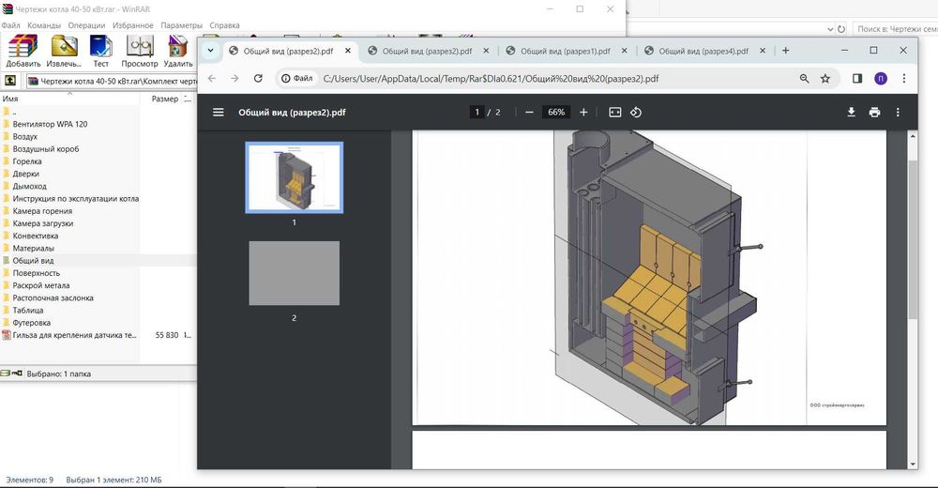Toggle the Chrome side panel button
This screenshot has height=488, width=938.
pos(856,79)
